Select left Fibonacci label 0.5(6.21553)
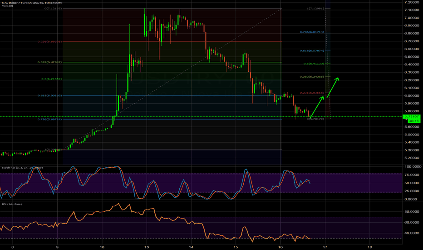 click(x=52, y=79)
